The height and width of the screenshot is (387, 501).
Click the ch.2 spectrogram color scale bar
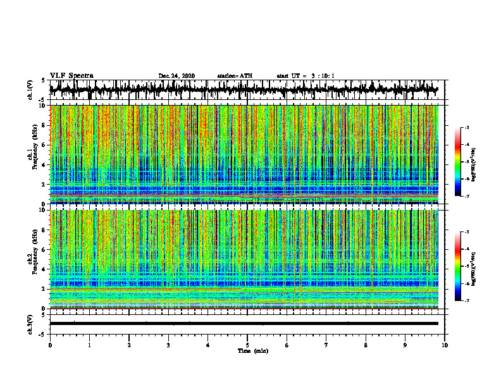[x=458, y=266]
